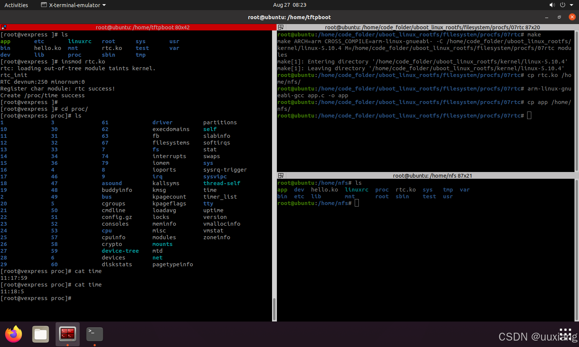579x347 pixels.
Task: Click the 'cp app /home/' command text
Action: [x=549, y=102]
